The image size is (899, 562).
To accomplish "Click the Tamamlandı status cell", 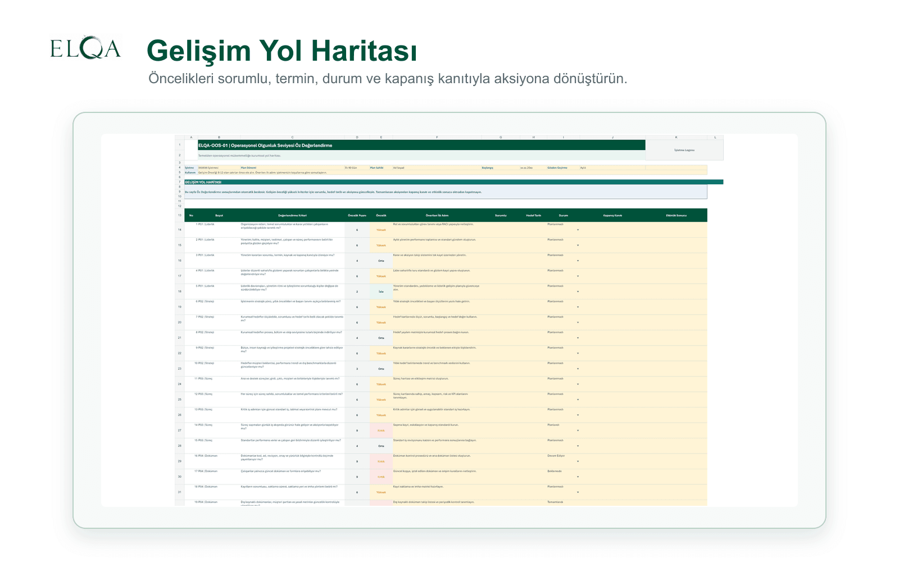I will tap(563, 502).
